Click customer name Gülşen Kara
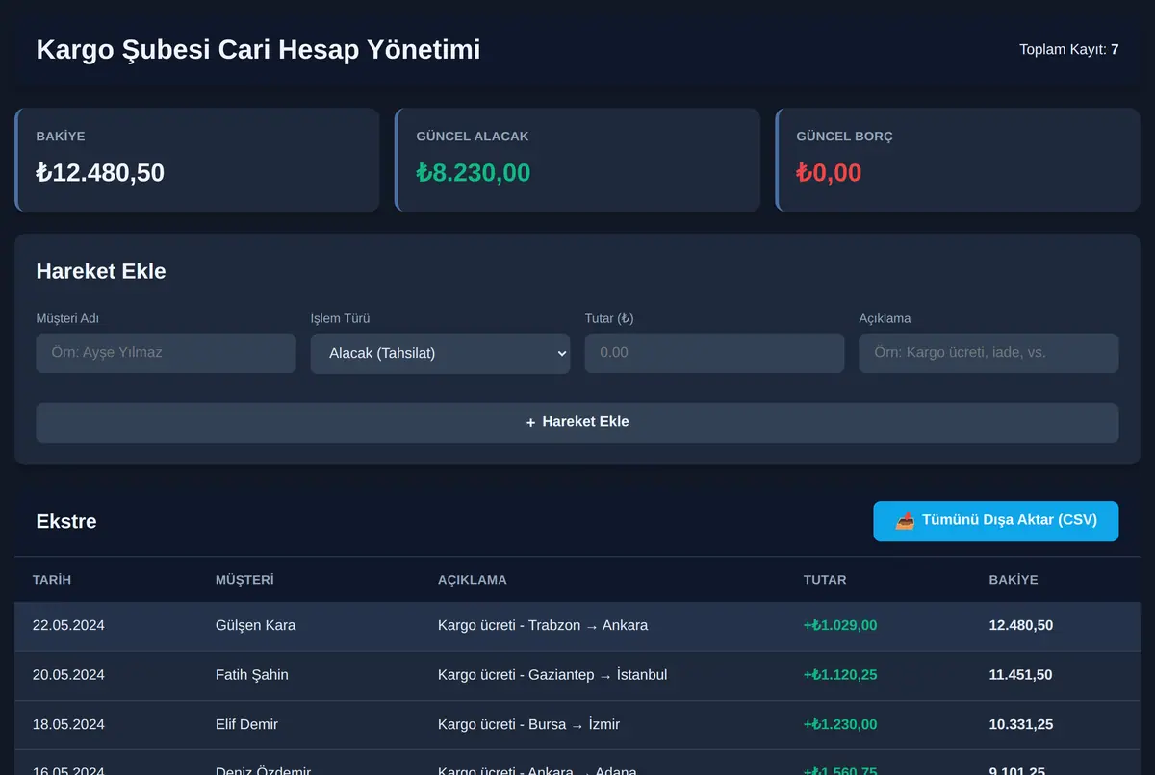The height and width of the screenshot is (775, 1155). tap(256, 625)
